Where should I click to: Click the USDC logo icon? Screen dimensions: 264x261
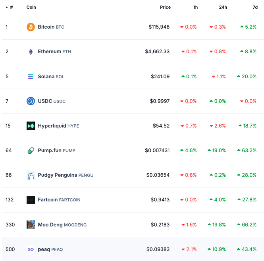tap(31, 101)
